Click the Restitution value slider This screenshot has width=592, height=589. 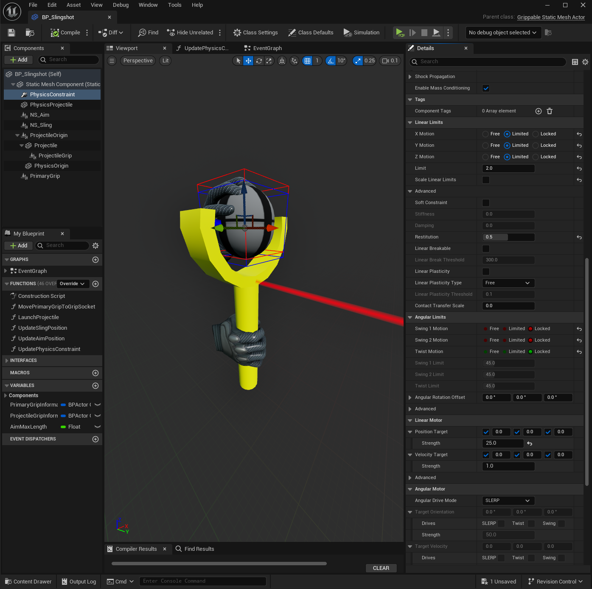click(508, 237)
